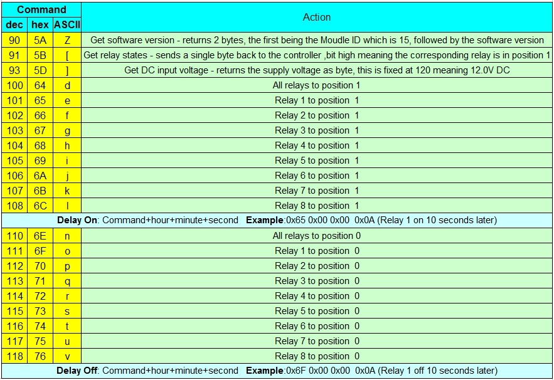
Task: Click hex value 5B cell
Action: pyautogui.click(x=40, y=55)
